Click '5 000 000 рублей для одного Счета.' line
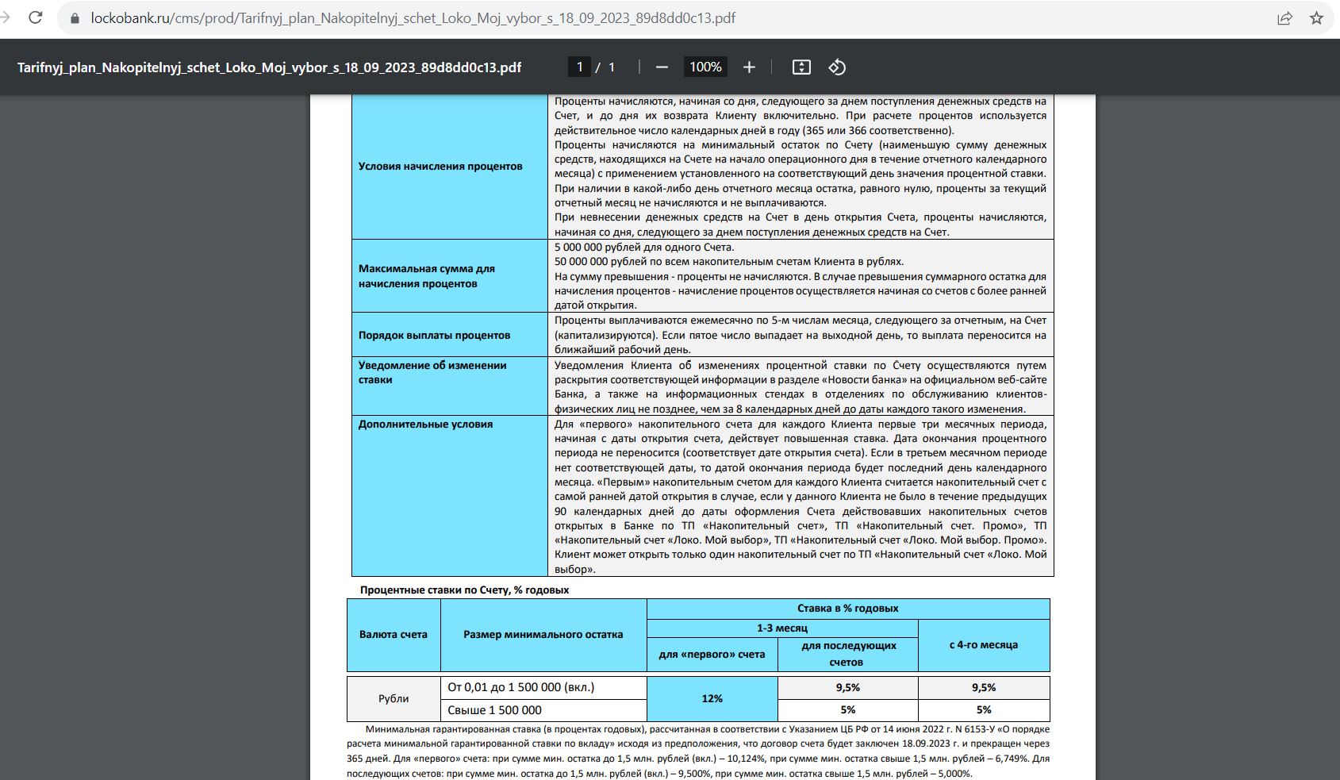1340x780 pixels. coord(644,248)
